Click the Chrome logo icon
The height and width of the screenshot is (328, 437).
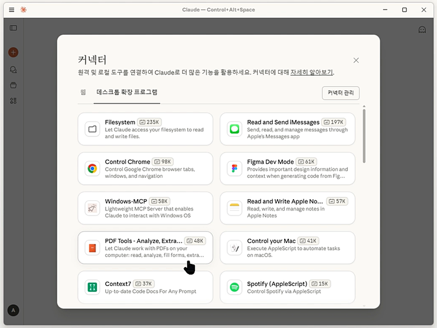(92, 168)
